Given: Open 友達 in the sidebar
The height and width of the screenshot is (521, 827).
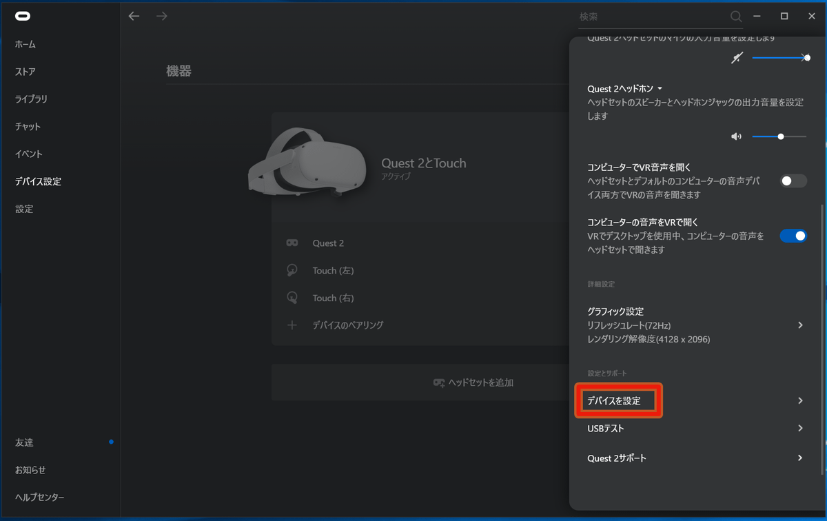Looking at the screenshot, I should click(24, 442).
